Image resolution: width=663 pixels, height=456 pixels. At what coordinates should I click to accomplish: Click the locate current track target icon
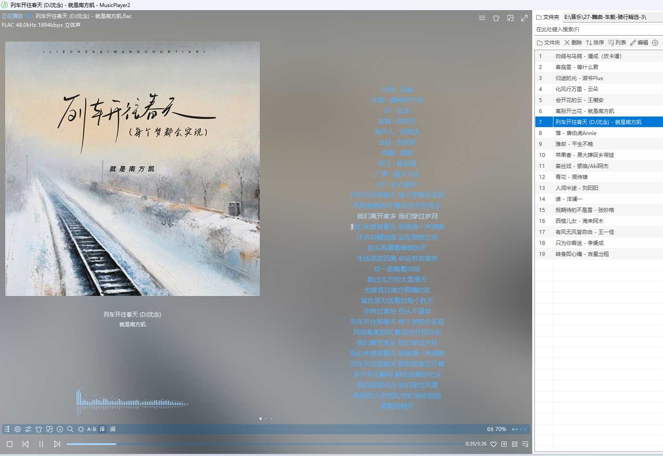click(x=655, y=43)
